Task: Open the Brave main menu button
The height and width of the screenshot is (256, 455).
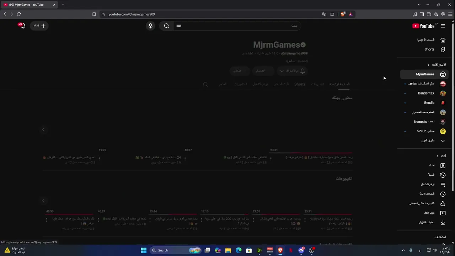Action: (x=450, y=14)
